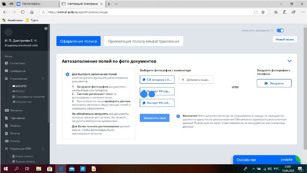This screenshot has height=173, width=307.
Task: Open the 'Торги' bookmark folder
Action: tap(32, 20)
